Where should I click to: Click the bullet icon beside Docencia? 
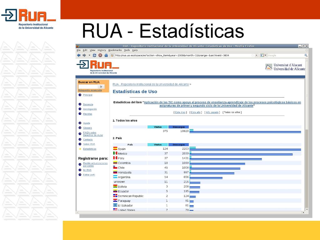point(80,104)
